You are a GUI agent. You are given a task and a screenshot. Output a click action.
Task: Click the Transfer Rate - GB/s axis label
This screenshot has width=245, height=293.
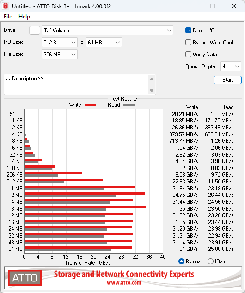(x=88, y=263)
